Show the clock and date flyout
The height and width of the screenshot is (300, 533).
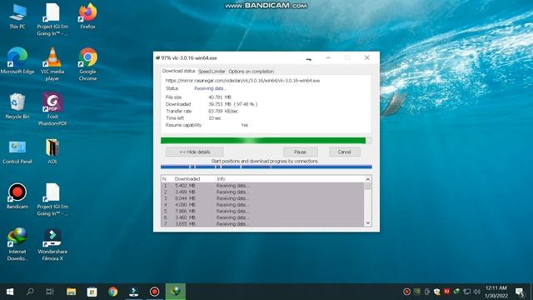click(x=496, y=292)
